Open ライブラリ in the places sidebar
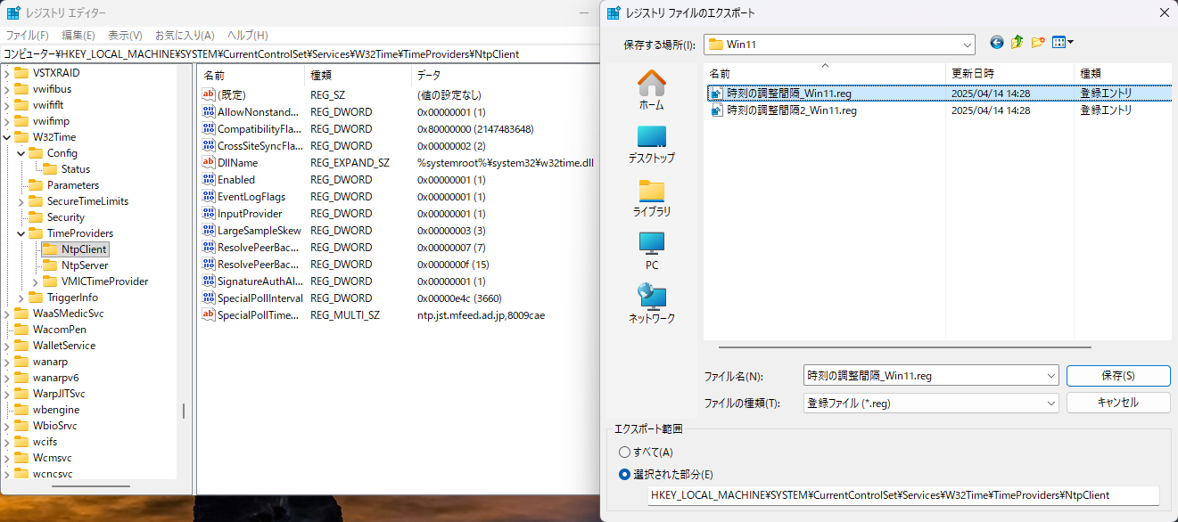This screenshot has height=522, width=1178. [x=652, y=198]
